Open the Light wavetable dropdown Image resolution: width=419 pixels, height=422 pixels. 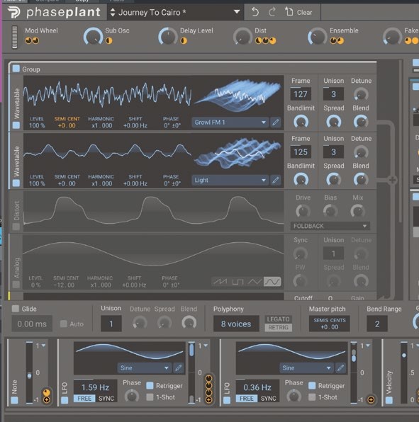coord(230,180)
